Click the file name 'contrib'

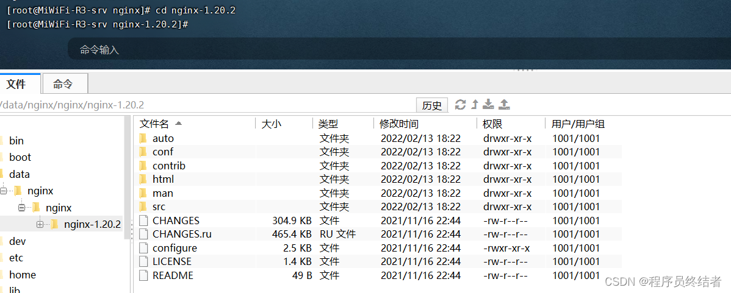pyautogui.click(x=169, y=166)
